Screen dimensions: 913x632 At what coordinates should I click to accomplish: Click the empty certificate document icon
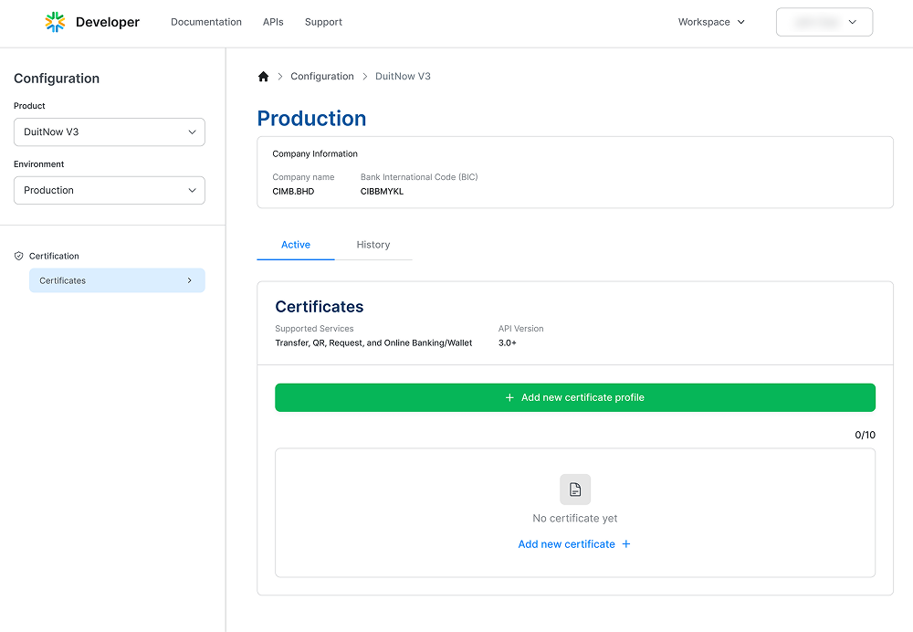click(575, 490)
